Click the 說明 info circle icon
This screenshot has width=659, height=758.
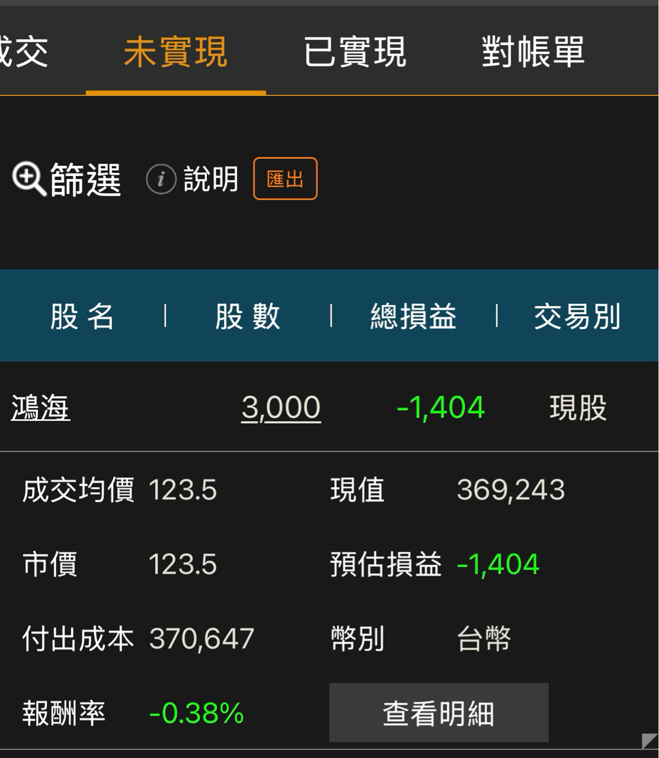click(x=161, y=179)
